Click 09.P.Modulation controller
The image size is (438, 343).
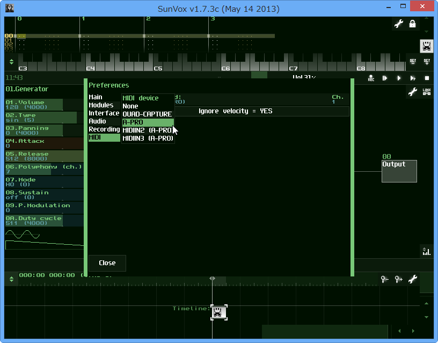pyautogui.click(x=44, y=208)
